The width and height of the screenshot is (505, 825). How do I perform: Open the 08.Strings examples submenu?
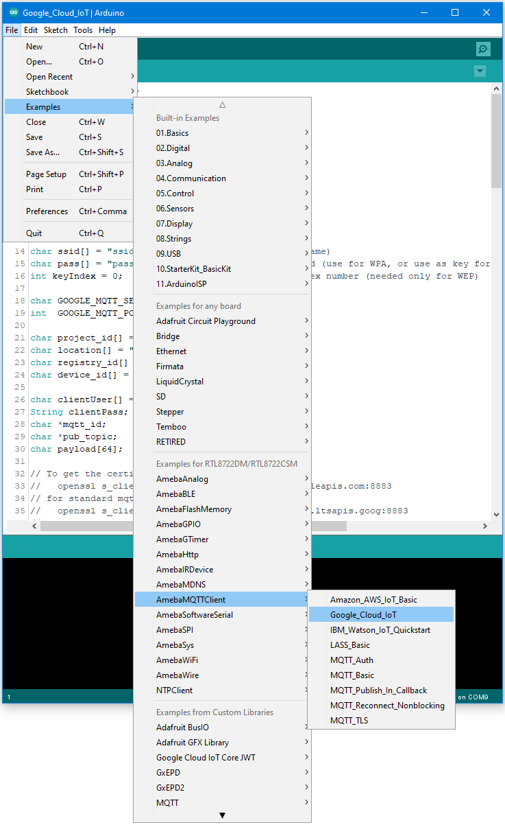(223, 239)
